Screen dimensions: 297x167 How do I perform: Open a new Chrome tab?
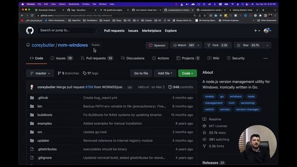tap(263, 10)
